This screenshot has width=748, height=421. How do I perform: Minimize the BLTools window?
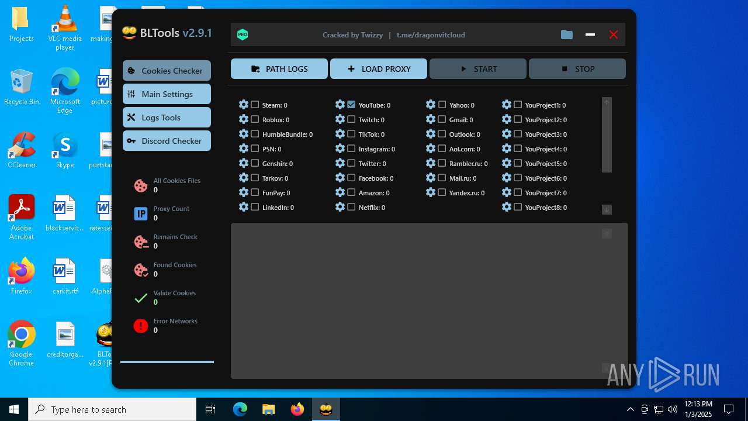coord(590,34)
